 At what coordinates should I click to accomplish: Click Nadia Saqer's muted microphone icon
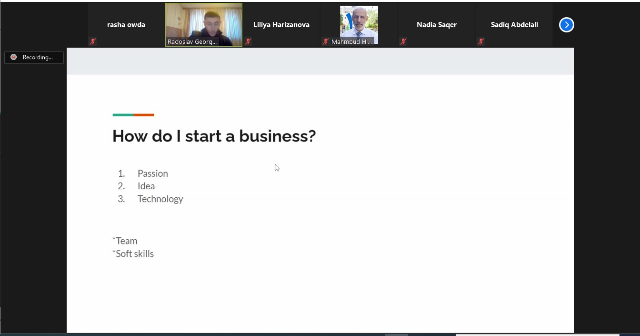click(403, 41)
